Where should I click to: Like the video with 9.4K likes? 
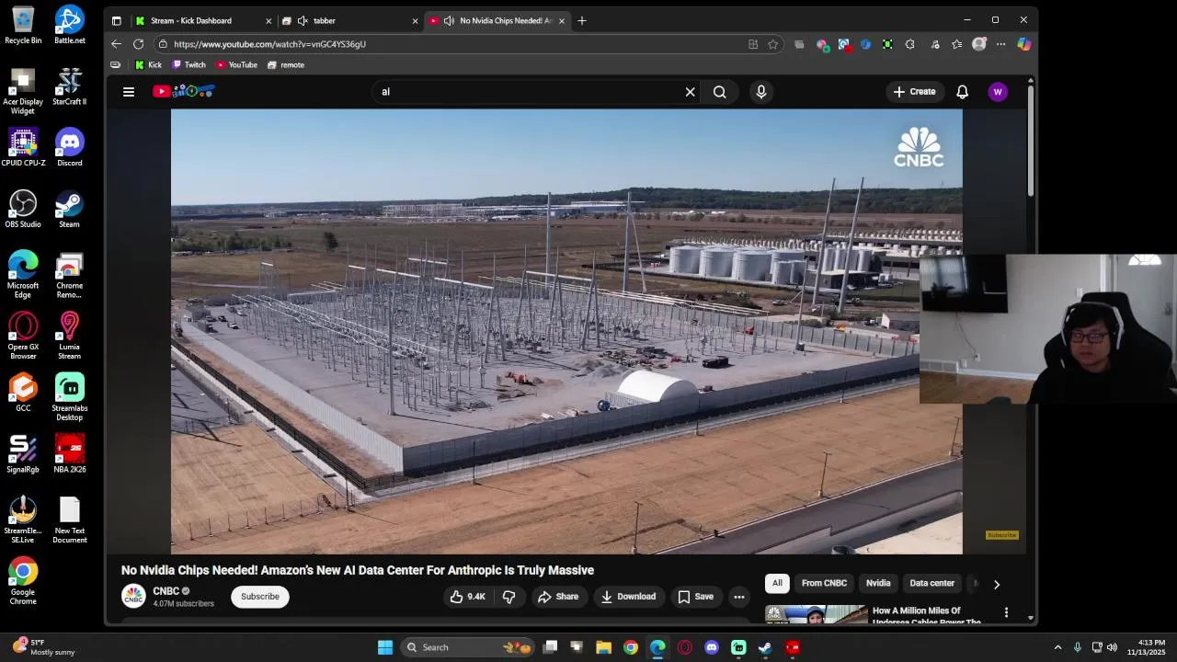tap(467, 597)
